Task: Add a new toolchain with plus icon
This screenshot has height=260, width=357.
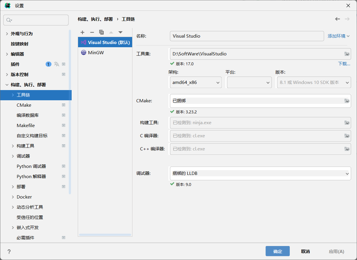Action: coord(82,32)
